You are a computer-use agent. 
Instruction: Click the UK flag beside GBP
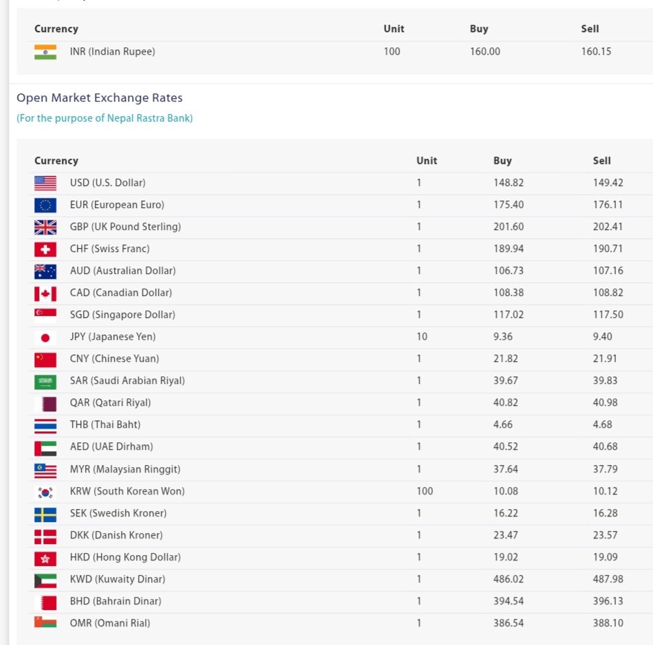[x=45, y=227]
